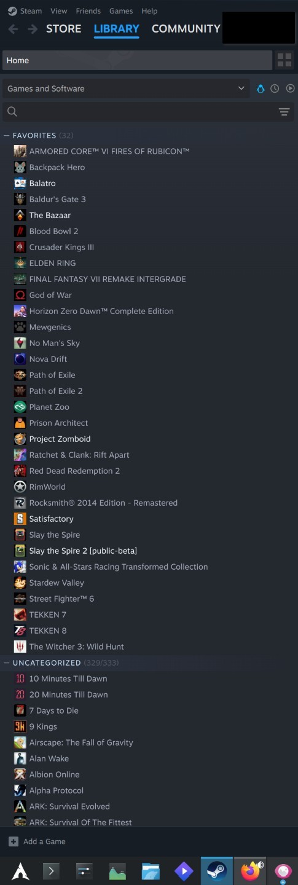Click the Balatro game icon
This screenshot has height=885, width=298.
click(20, 183)
